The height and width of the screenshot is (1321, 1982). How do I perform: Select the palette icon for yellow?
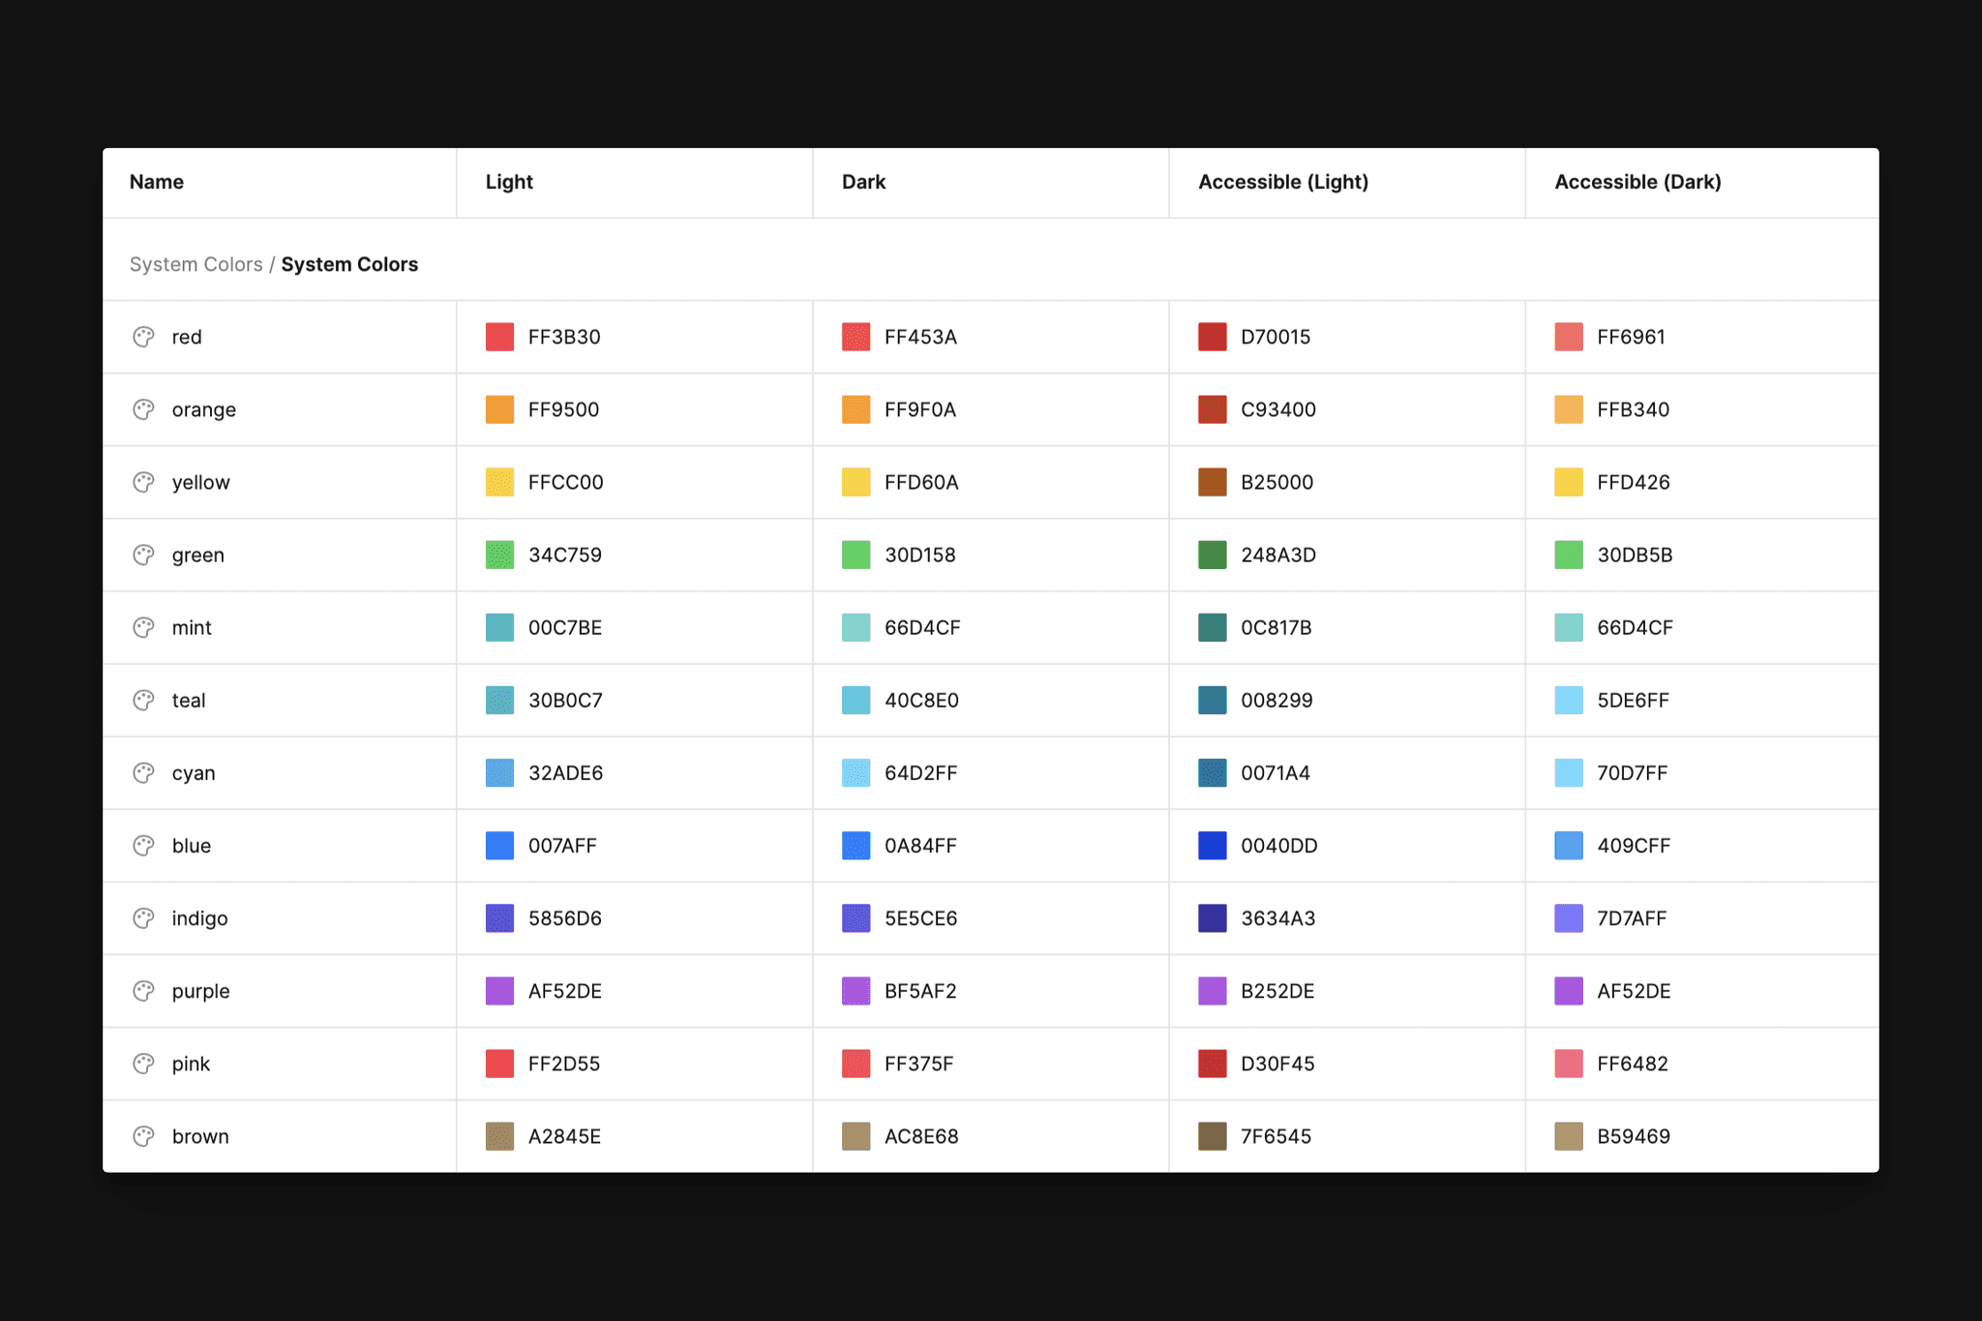[x=143, y=481]
